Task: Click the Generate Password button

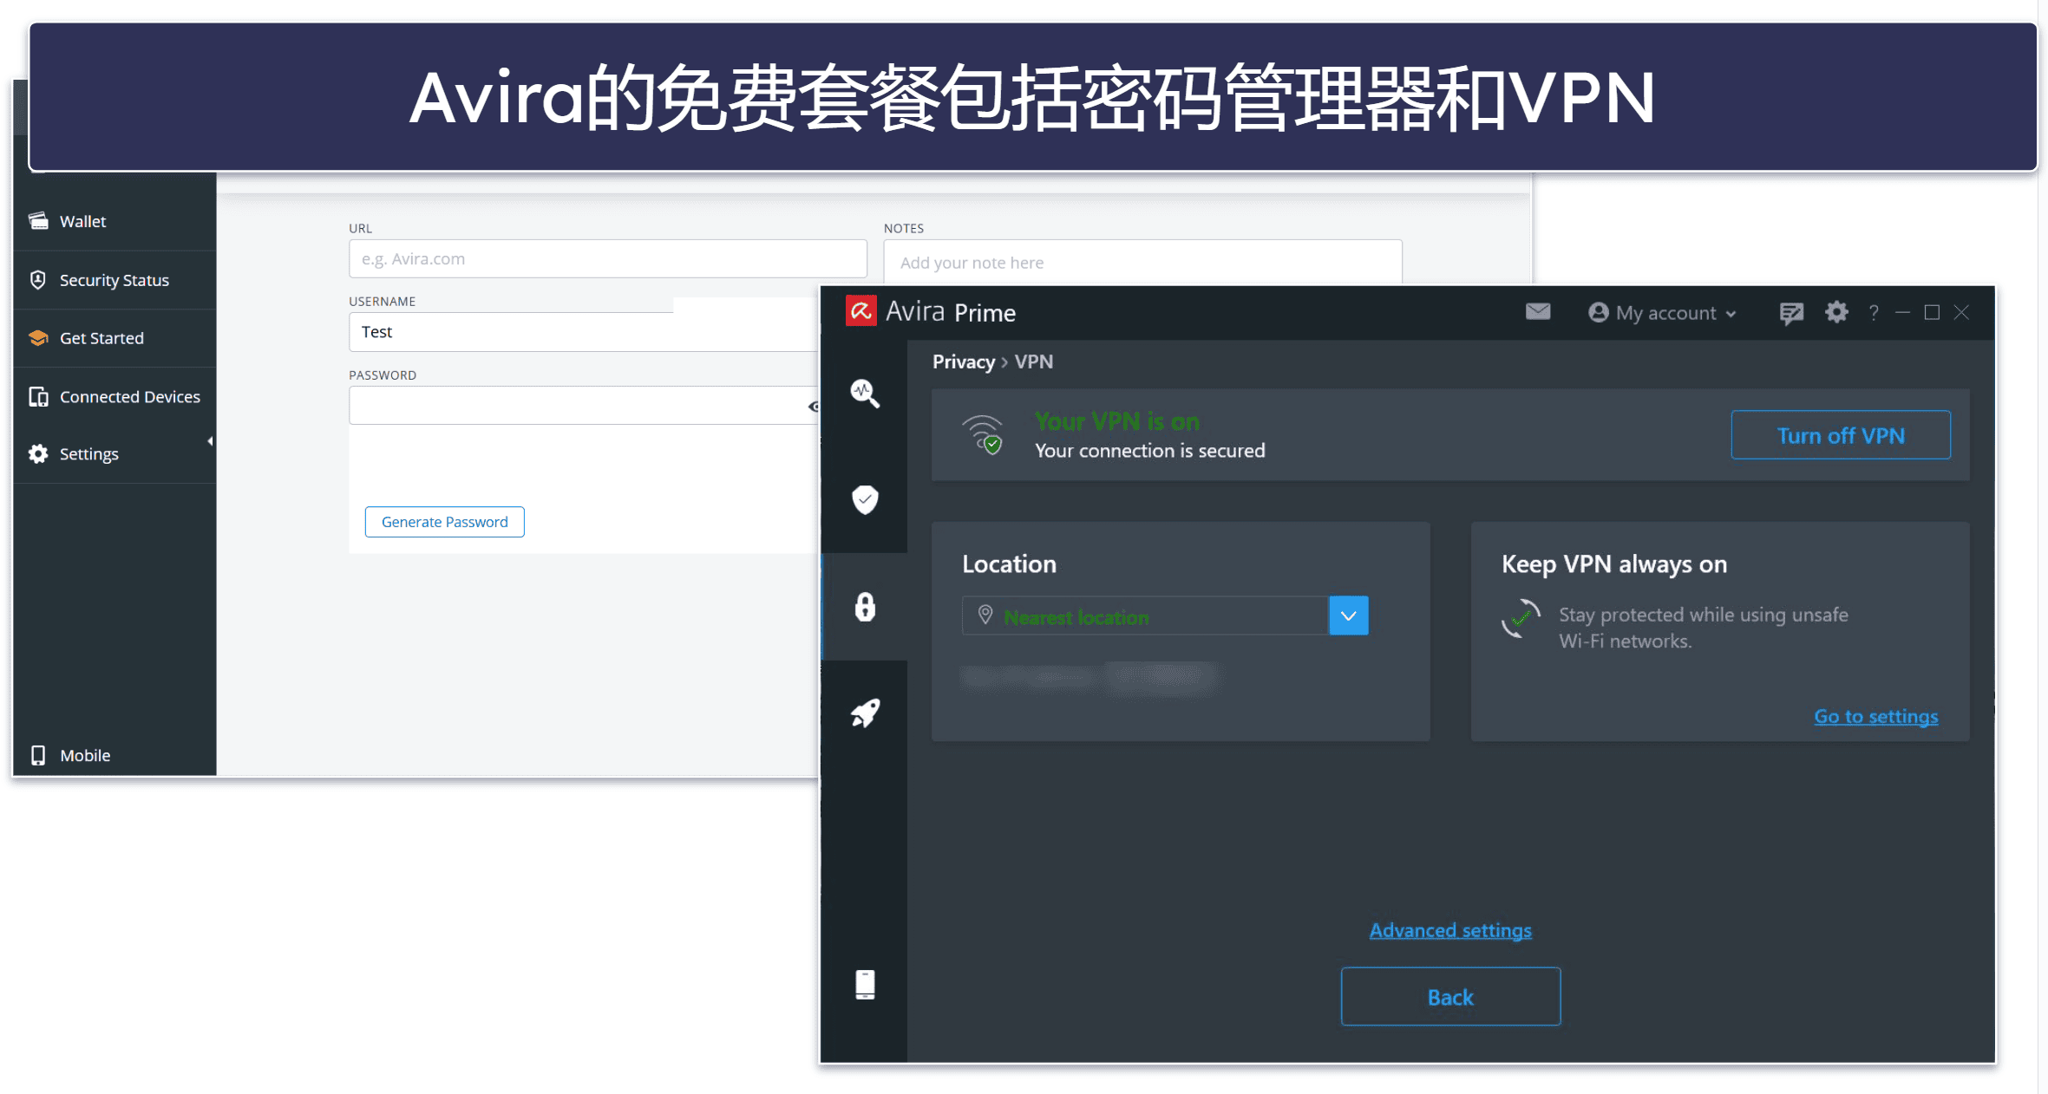Action: pyautogui.click(x=444, y=522)
